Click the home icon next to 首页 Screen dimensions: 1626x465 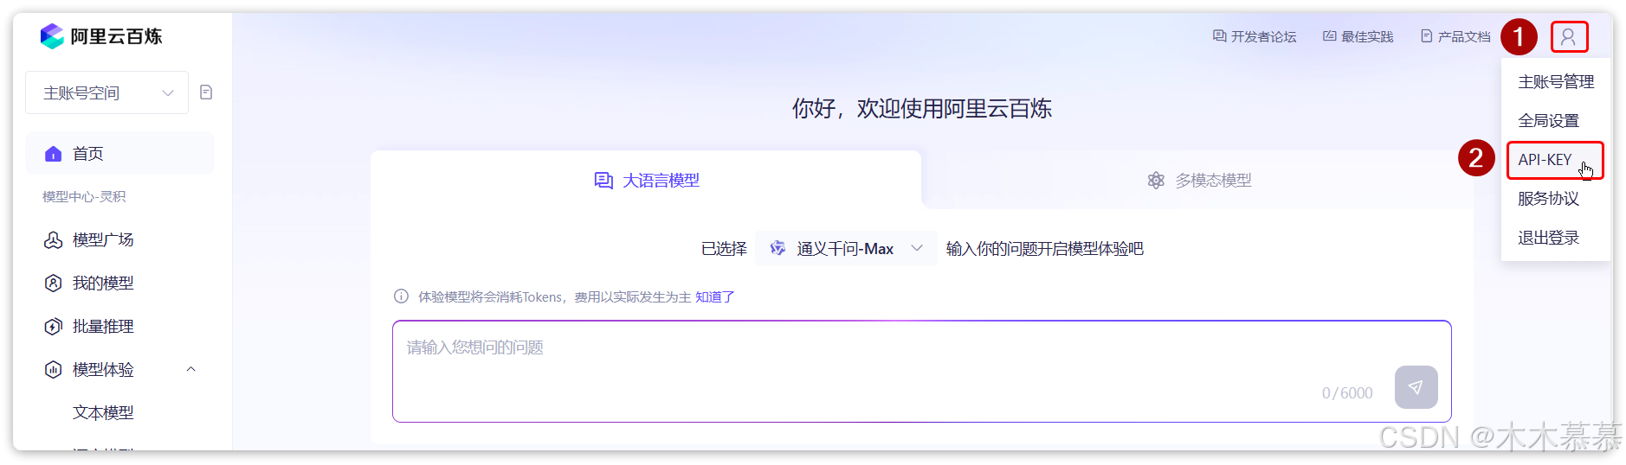pos(54,154)
